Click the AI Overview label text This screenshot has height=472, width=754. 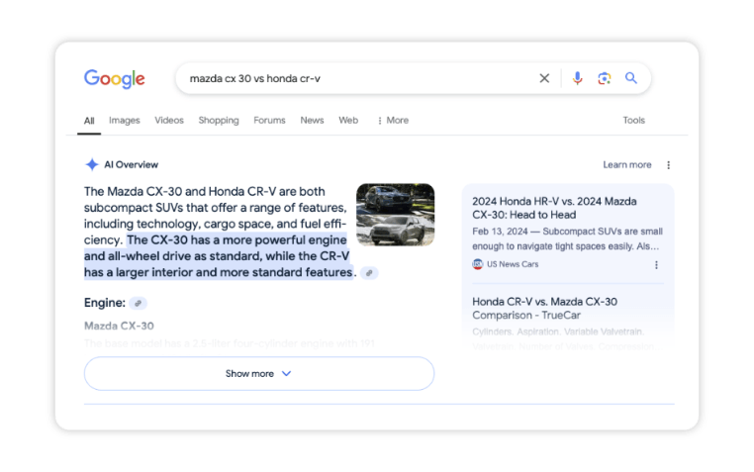[x=131, y=165]
